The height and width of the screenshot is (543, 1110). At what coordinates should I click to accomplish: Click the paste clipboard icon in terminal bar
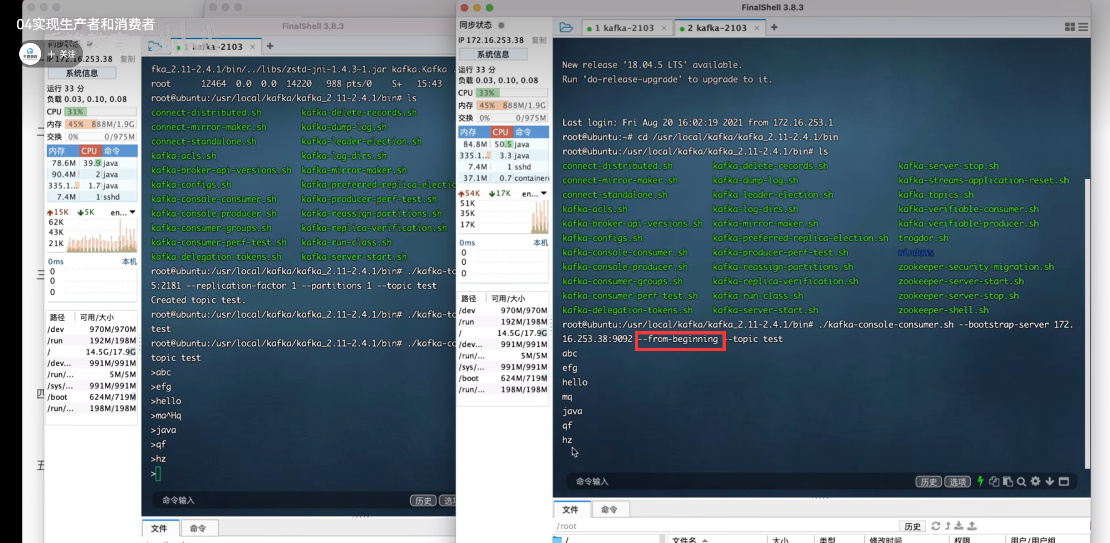pyautogui.click(x=1008, y=481)
